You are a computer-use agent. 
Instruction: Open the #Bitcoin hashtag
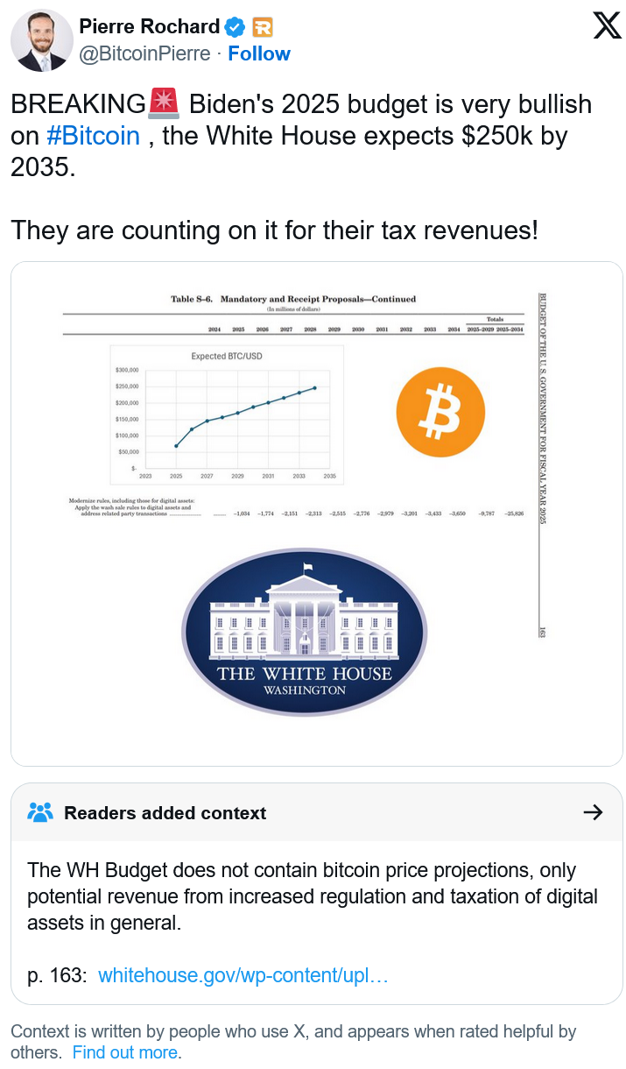pos(93,136)
